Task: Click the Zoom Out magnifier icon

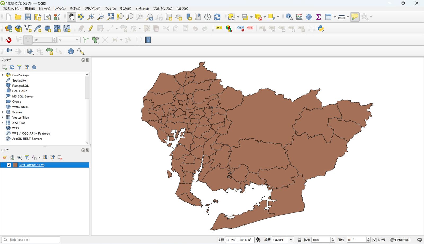Action: (x=101, y=17)
